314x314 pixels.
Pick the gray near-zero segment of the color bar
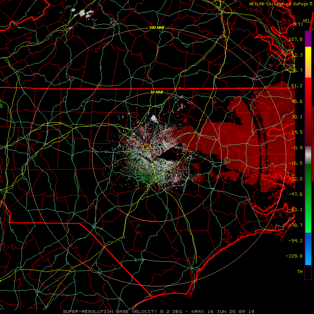click(308, 155)
